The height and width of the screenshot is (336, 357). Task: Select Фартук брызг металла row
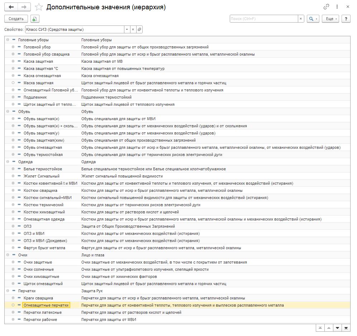177,248
